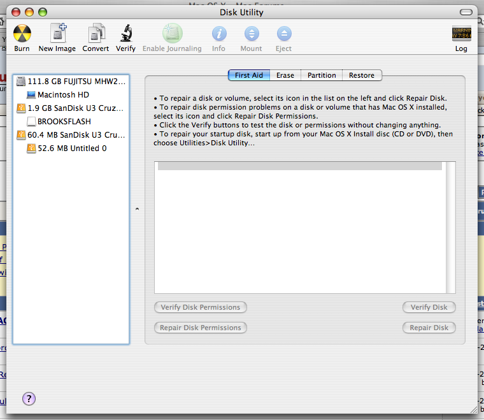Switch to the Erase tab
The width and height of the screenshot is (484, 420).
coord(285,75)
